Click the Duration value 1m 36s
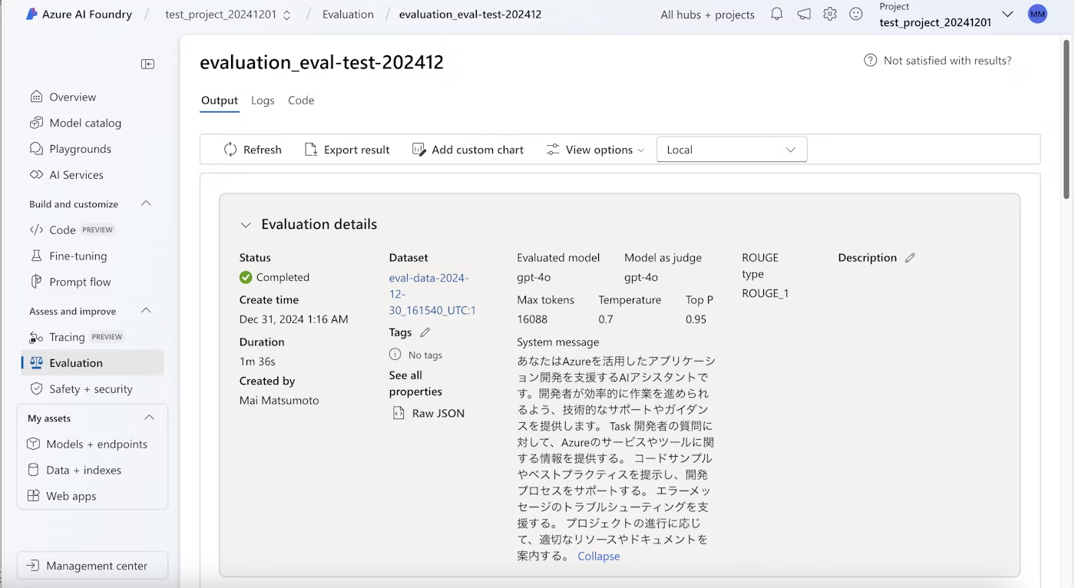Viewport: 1075px width, 588px height. [x=257, y=361]
